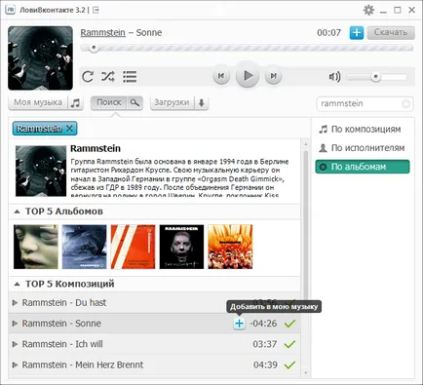Viewport: 423px width, 385px height.
Task: Open the Sehnsucht black face album
Action: point(181,247)
